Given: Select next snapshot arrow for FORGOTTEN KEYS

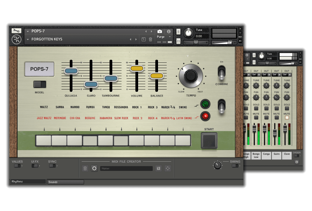Looking at the screenshot, I should pyautogui.click(x=136, y=40).
